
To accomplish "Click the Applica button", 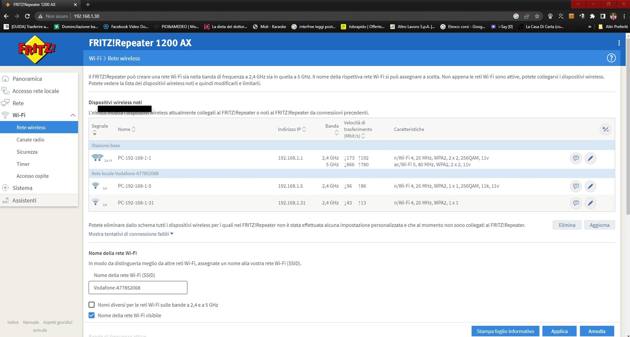I will pos(559,331).
